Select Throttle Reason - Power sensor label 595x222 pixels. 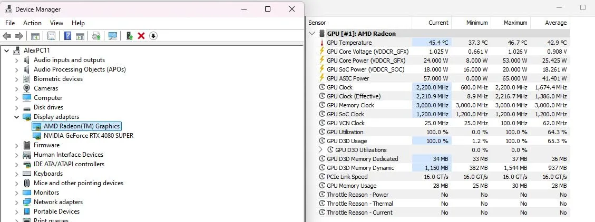coord(357,195)
